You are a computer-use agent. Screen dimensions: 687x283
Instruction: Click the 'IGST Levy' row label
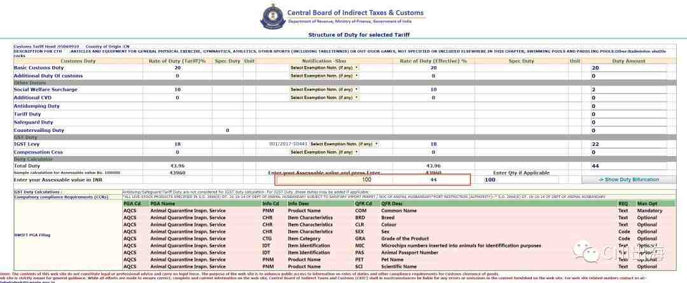click(26, 144)
